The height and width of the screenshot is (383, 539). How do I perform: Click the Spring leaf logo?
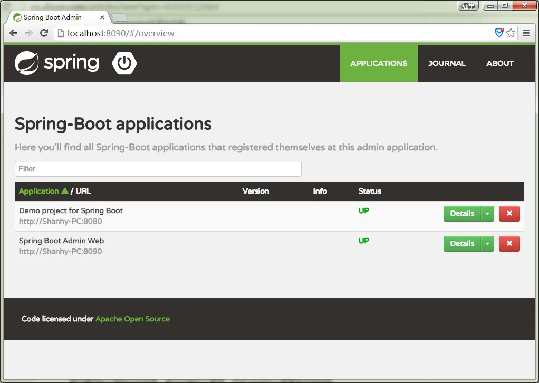coord(27,63)
